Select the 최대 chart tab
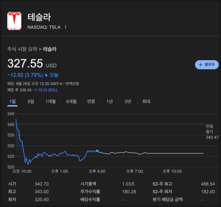This screenshot has width=221, height=207. coord(146,101)
